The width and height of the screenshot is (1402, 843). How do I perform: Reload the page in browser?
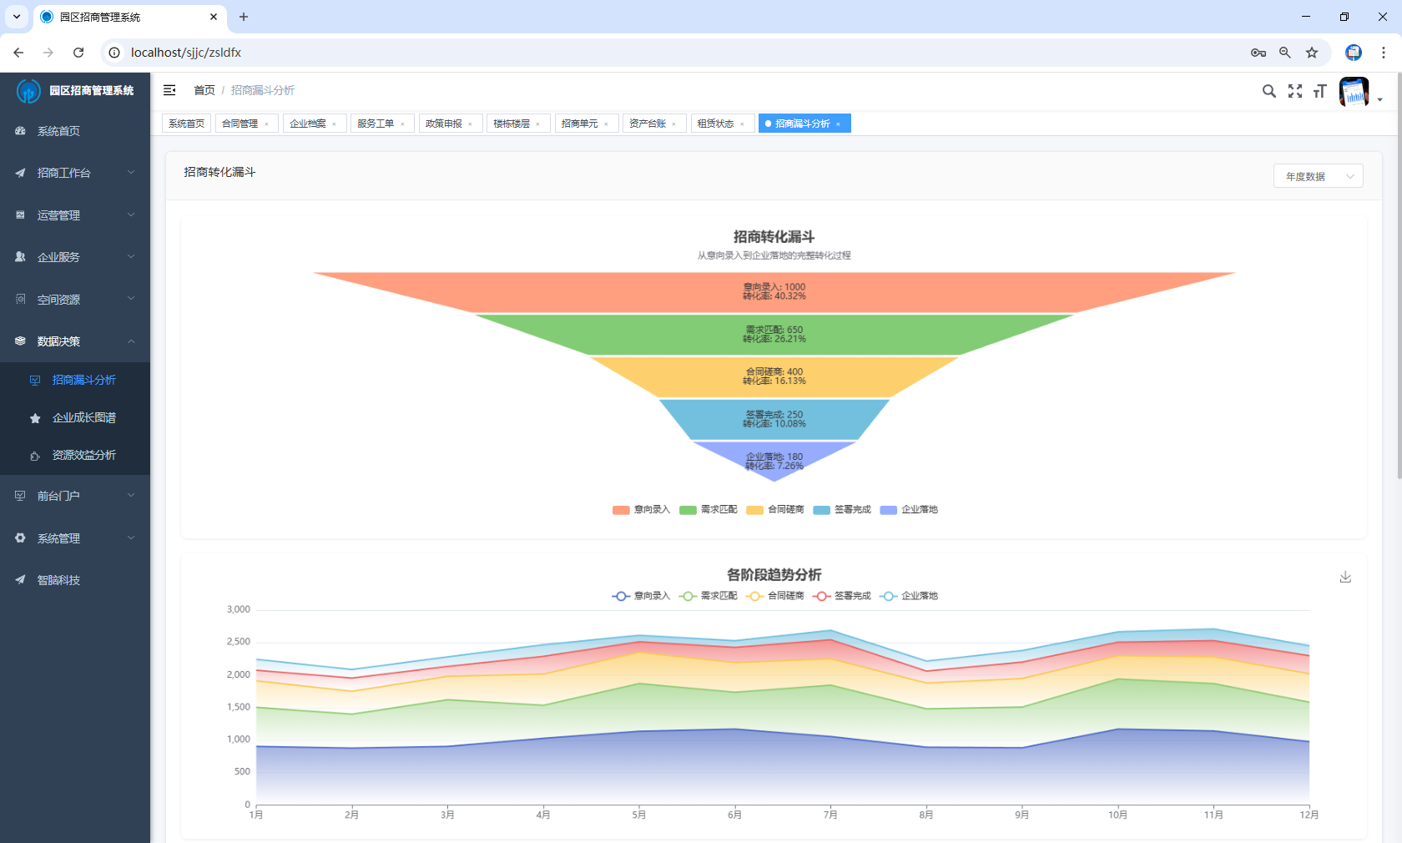coord(78,53)
